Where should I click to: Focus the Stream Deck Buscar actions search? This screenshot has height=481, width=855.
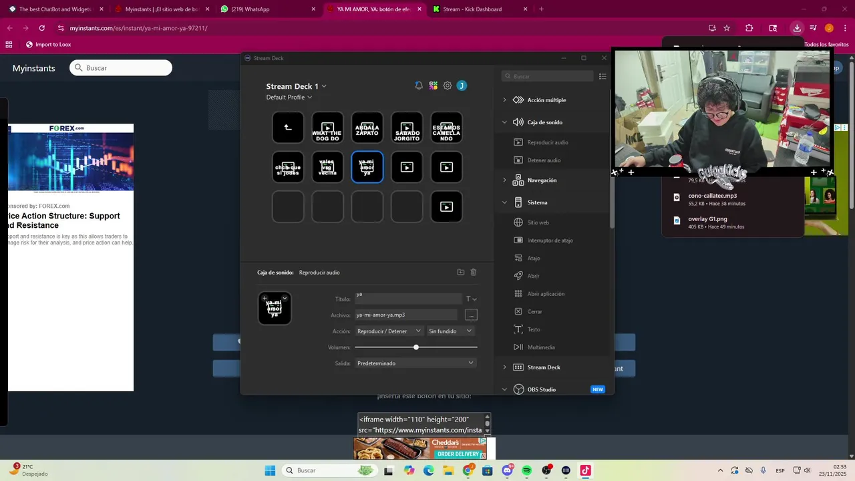coord(548,76)
